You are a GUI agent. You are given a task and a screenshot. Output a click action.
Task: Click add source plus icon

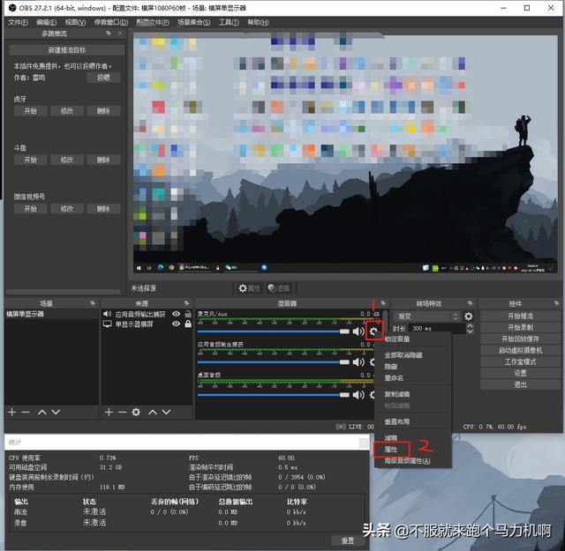(109, 412)
